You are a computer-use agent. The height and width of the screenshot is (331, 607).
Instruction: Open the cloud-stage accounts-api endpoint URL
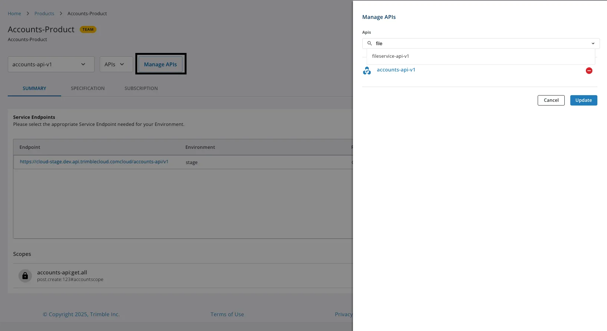click(x=94, y=162)
